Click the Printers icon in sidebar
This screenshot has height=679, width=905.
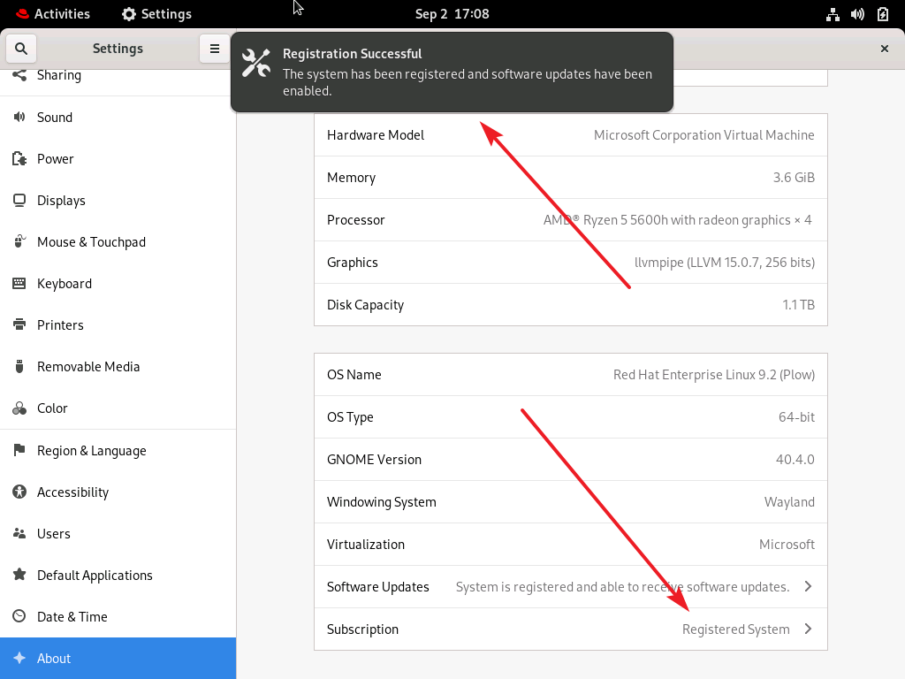point(19,325)
